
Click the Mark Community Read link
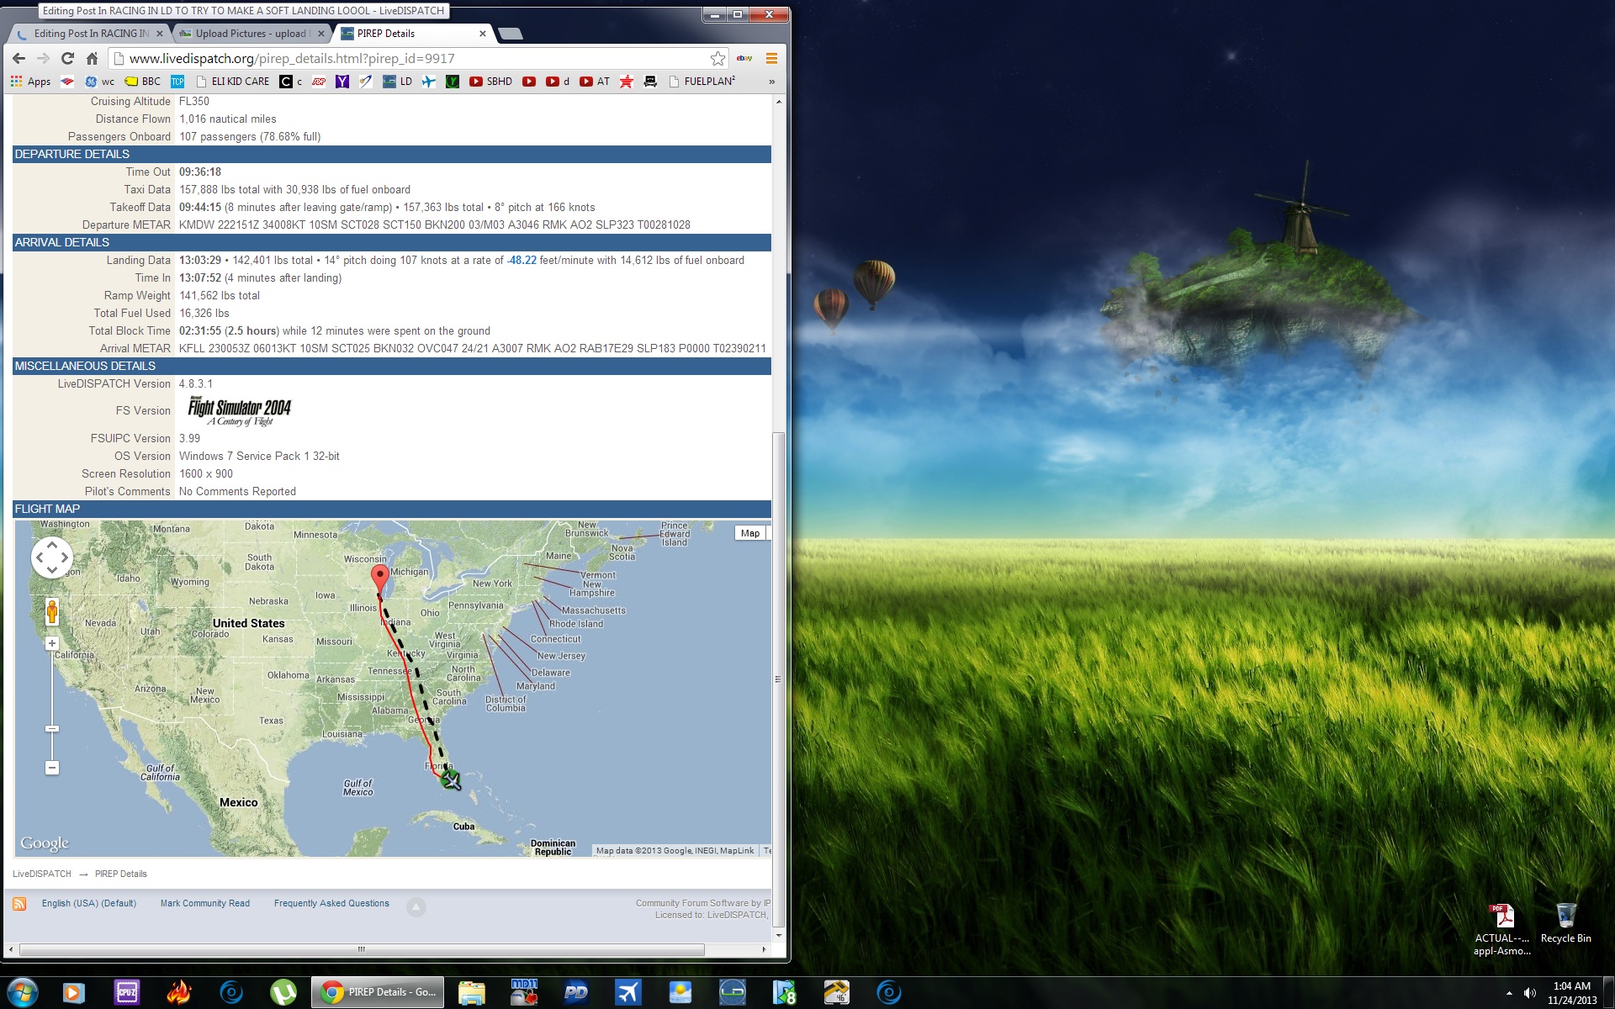(x=204, y=903)
